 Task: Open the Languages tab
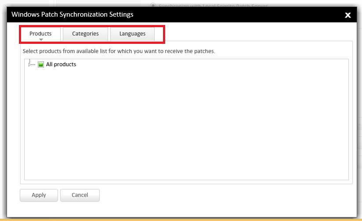click(132, 34)
